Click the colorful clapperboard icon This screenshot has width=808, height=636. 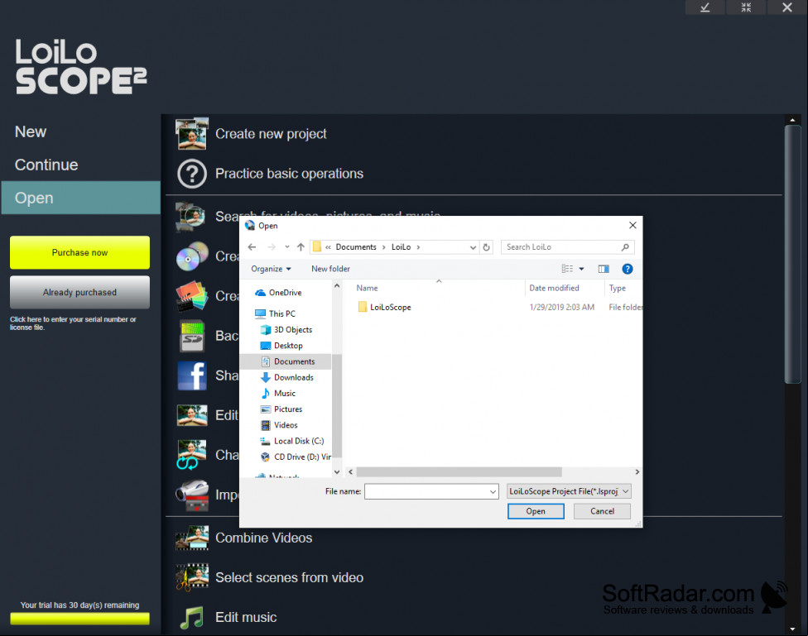click(192, 295)
